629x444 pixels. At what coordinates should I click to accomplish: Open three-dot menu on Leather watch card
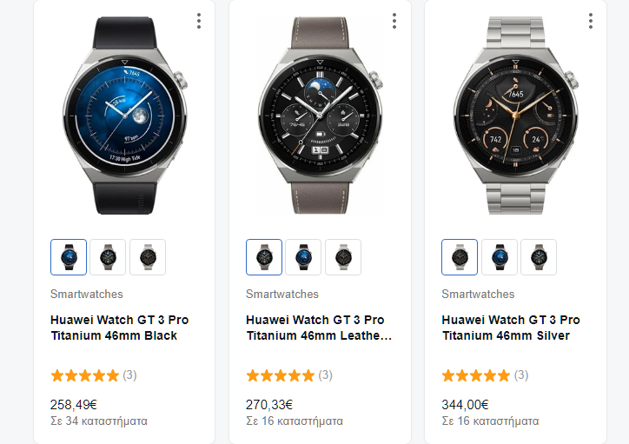pos(394,21)
